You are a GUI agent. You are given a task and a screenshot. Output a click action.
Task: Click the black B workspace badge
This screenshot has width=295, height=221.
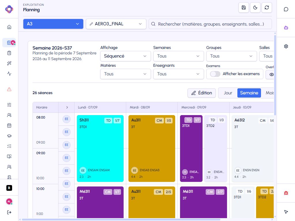[9, 188]
